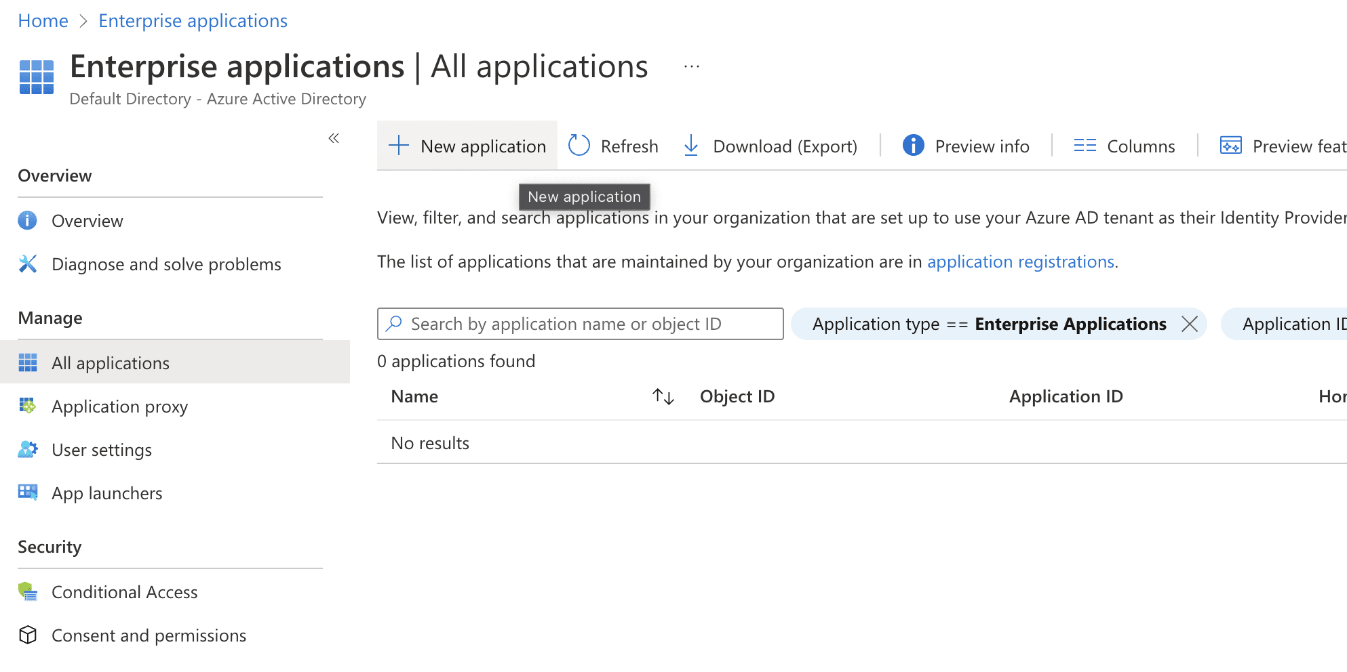1347x672 pixels.
Task: Click the New application icon
Action: (398, 146)
